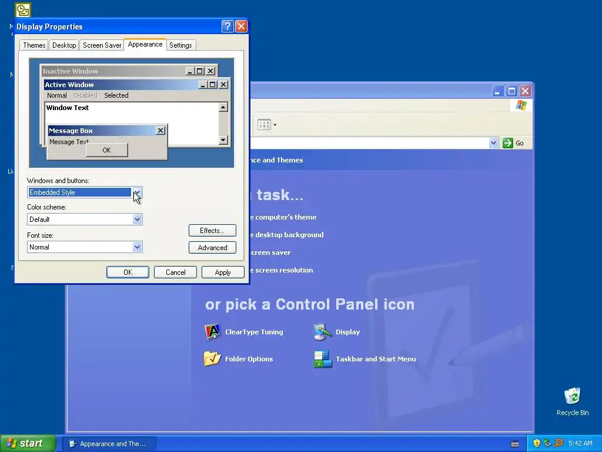602x452 pixels.
Task: Click the Appearance and Themes taskbar button
Action: coord(109,444)
